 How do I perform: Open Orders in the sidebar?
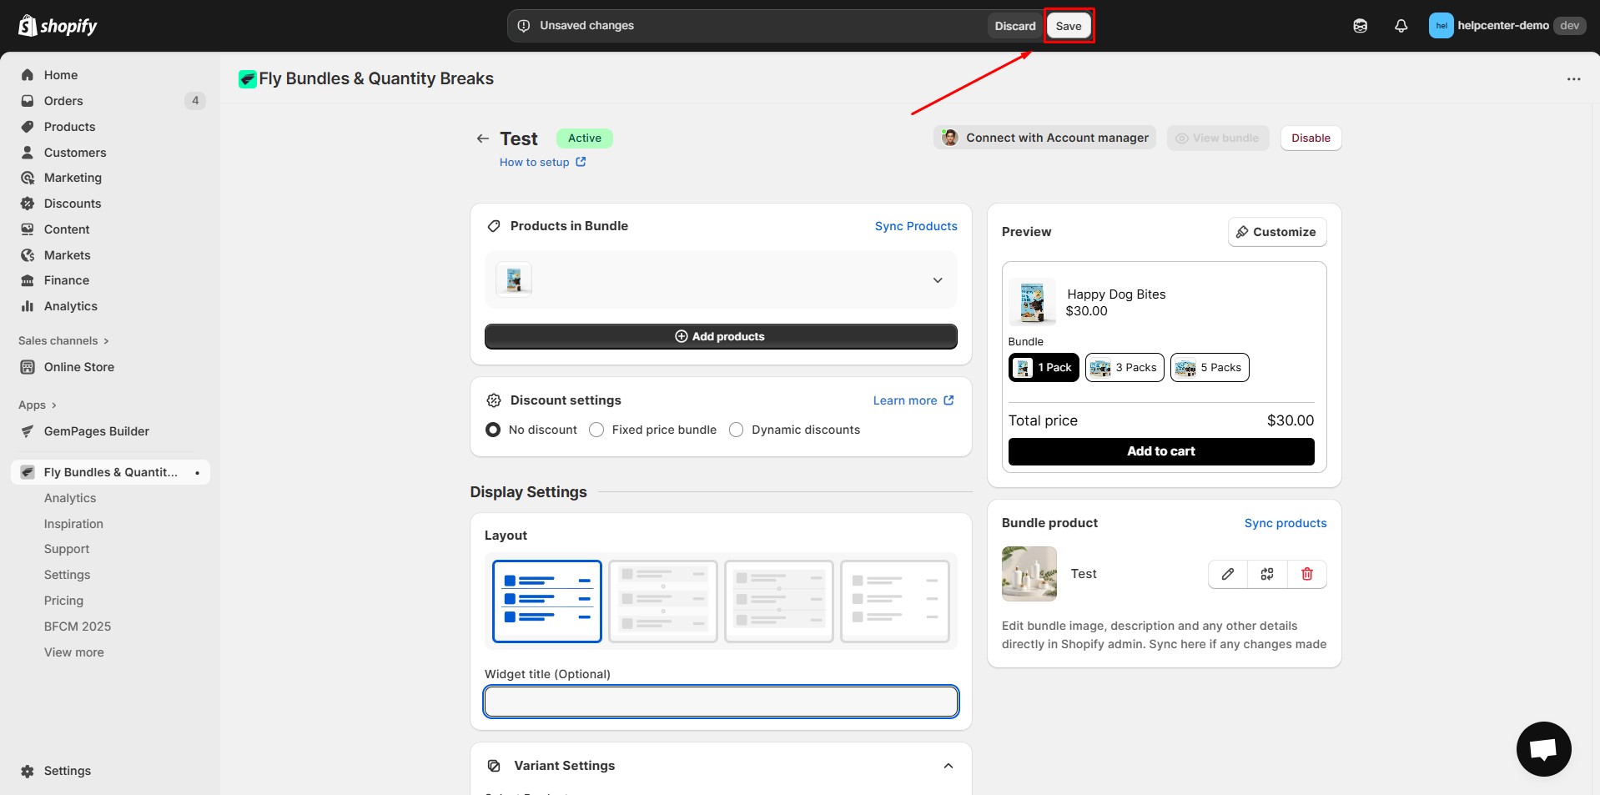[63, 101]
